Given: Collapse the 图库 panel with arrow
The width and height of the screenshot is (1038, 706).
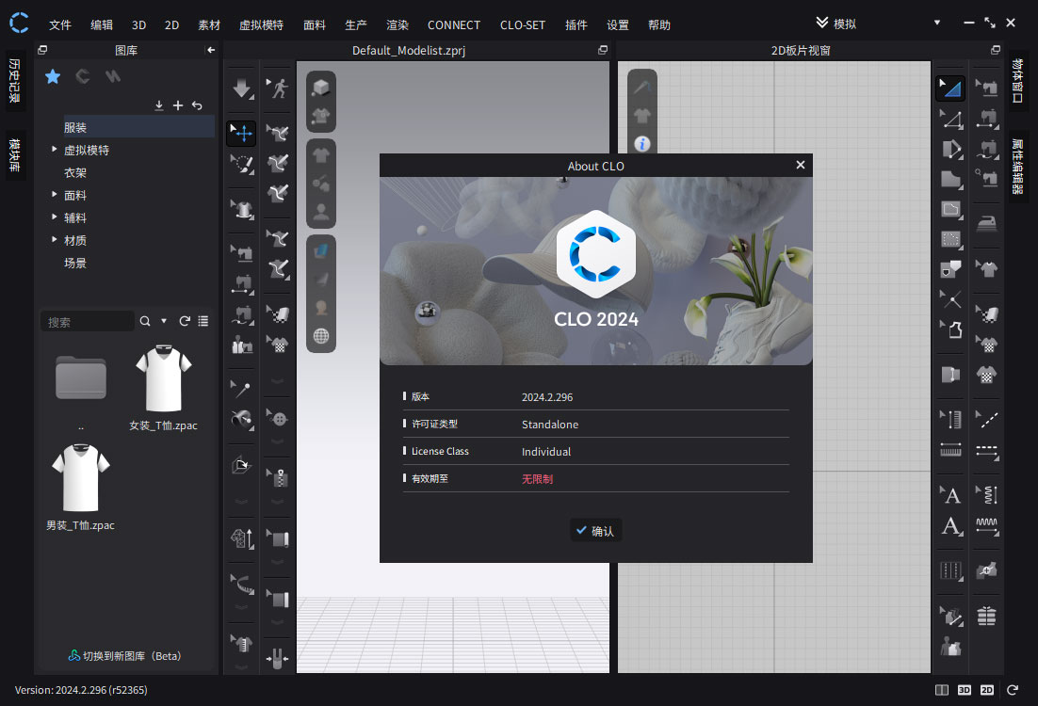Looking at the screenshot, I should 211,50.
